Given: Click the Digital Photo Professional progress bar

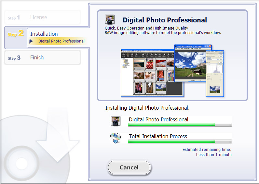Looking at the screenshot, I should click(180, 125).
